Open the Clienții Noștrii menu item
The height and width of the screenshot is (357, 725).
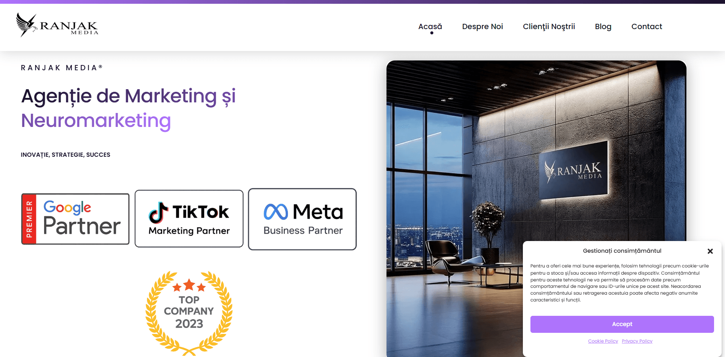click(x=549, y=26)
